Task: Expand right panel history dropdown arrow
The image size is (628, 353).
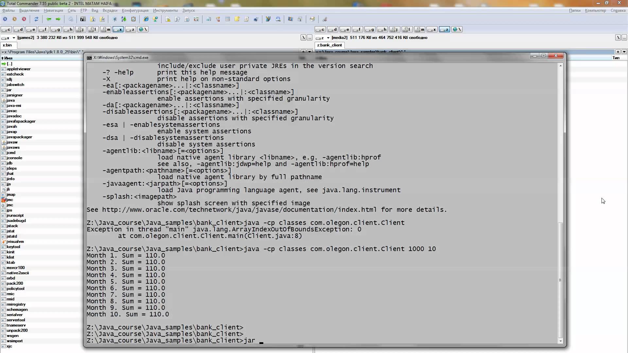Action: [x=624, y=52]
